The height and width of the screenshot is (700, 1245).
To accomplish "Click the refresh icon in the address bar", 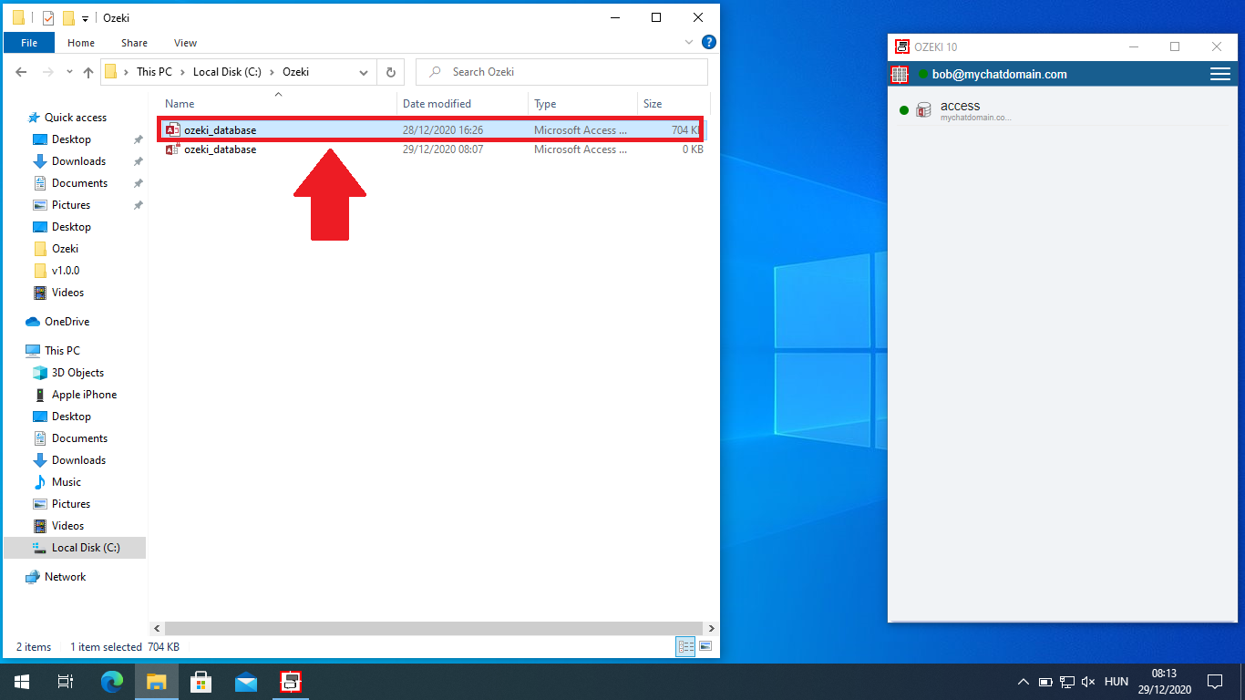I will point(391,72).
